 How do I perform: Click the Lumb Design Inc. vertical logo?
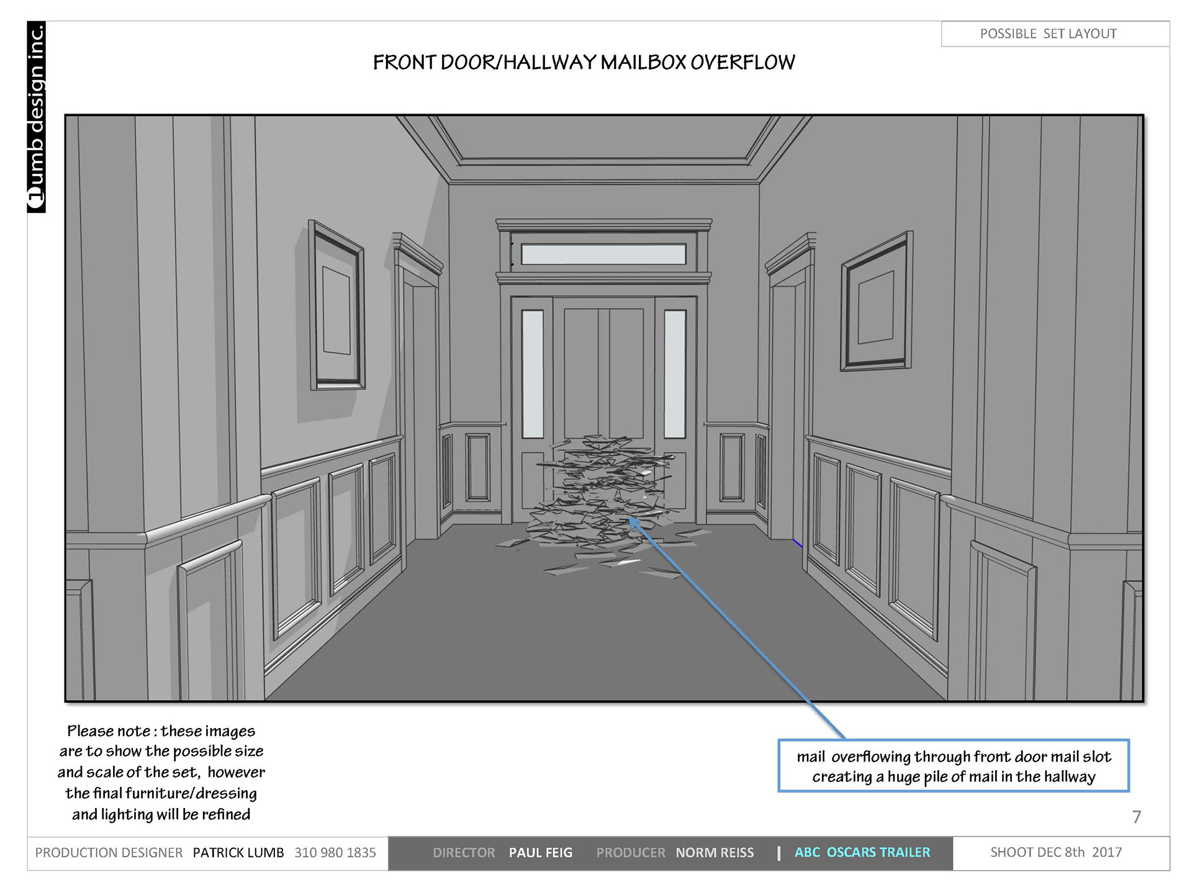tap(37, 117)
